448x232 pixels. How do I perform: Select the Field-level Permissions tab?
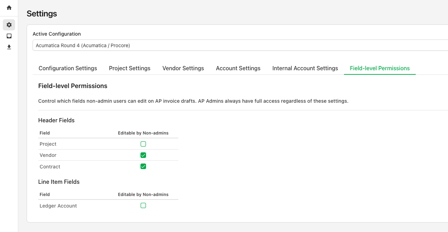(x=380, y=68)
